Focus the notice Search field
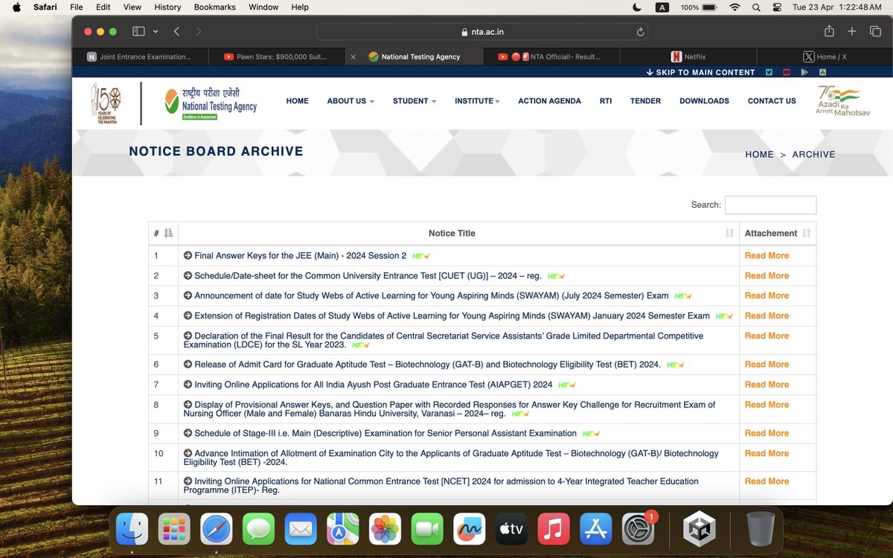 point(770,205)
